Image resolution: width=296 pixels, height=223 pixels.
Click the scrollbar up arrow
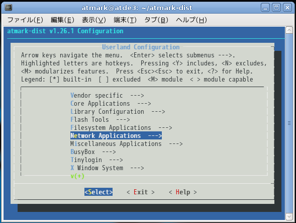(x=289, y=30)
